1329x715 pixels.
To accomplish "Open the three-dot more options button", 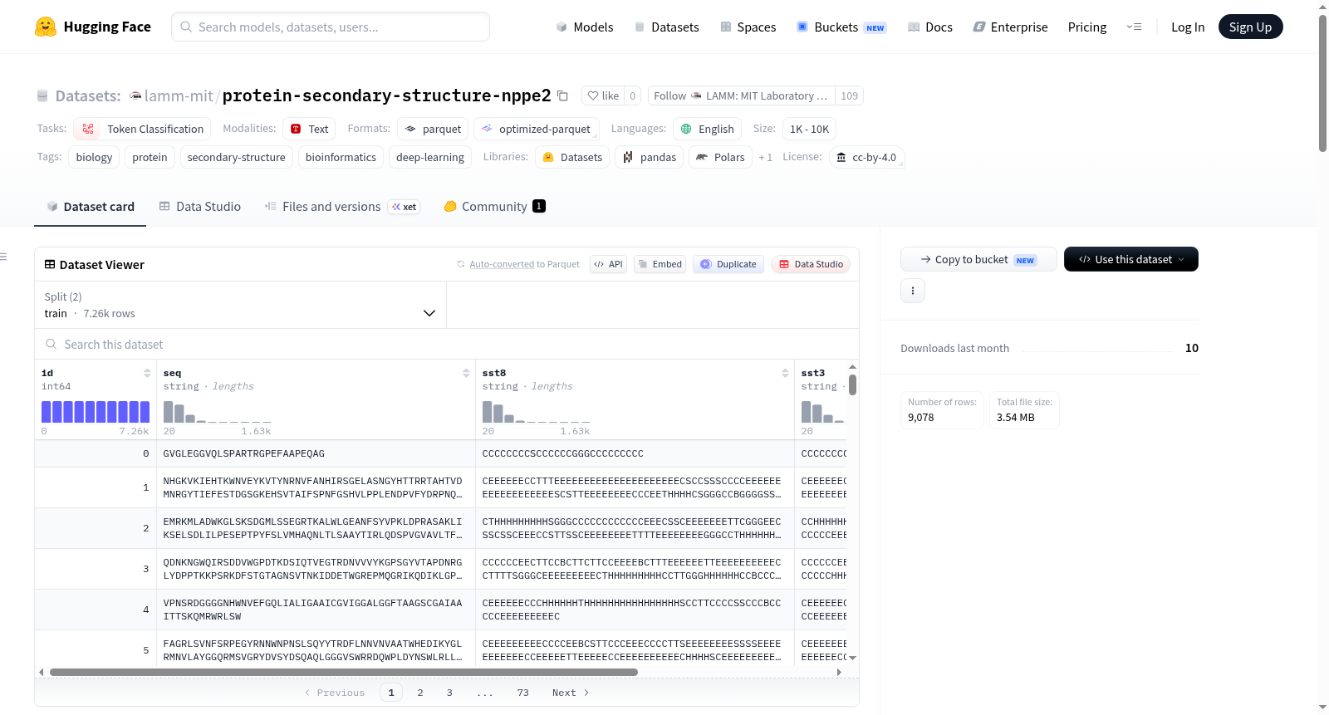I will [x=913, y=291].
